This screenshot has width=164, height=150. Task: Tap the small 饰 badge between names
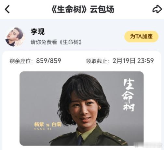pyautogui.click(x=48, y=125)
